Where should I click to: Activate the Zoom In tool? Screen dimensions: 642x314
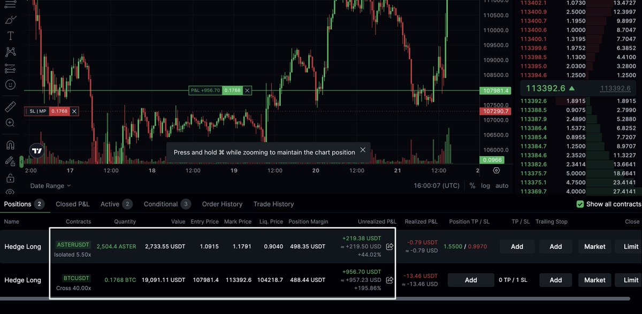10,122
